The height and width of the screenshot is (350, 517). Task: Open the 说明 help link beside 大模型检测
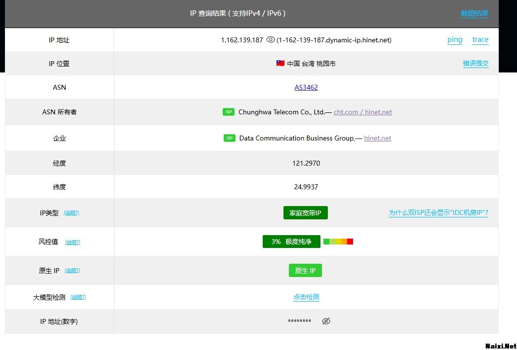[78, 297]
